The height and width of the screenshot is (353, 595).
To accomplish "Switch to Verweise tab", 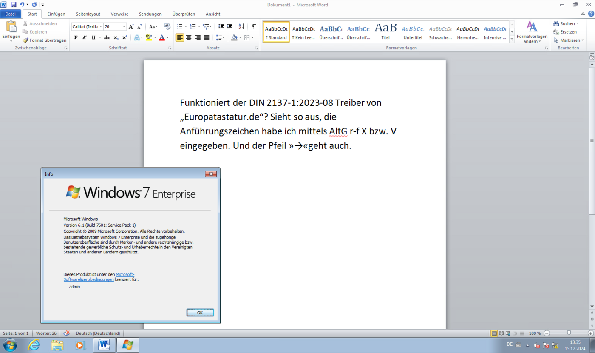I will [x=119, y=14].
